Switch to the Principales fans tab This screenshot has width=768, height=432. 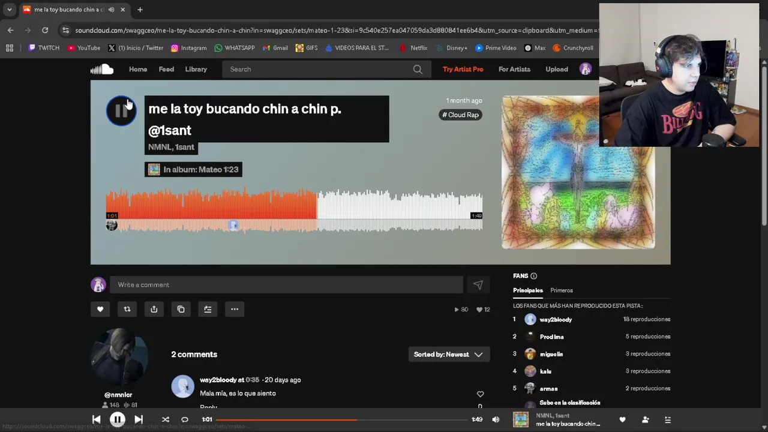click(x=528, y=290)
